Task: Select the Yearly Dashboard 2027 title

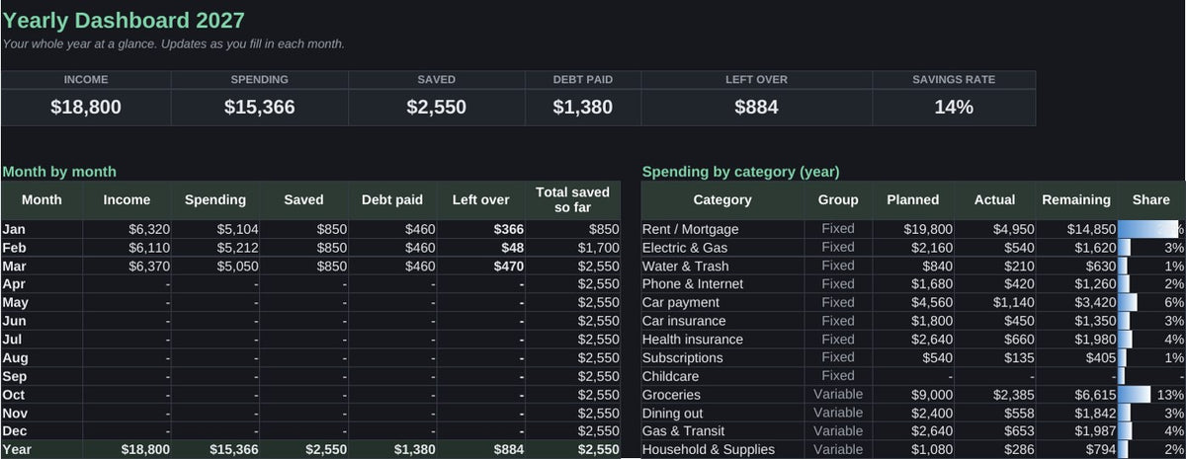Action: 124,20
